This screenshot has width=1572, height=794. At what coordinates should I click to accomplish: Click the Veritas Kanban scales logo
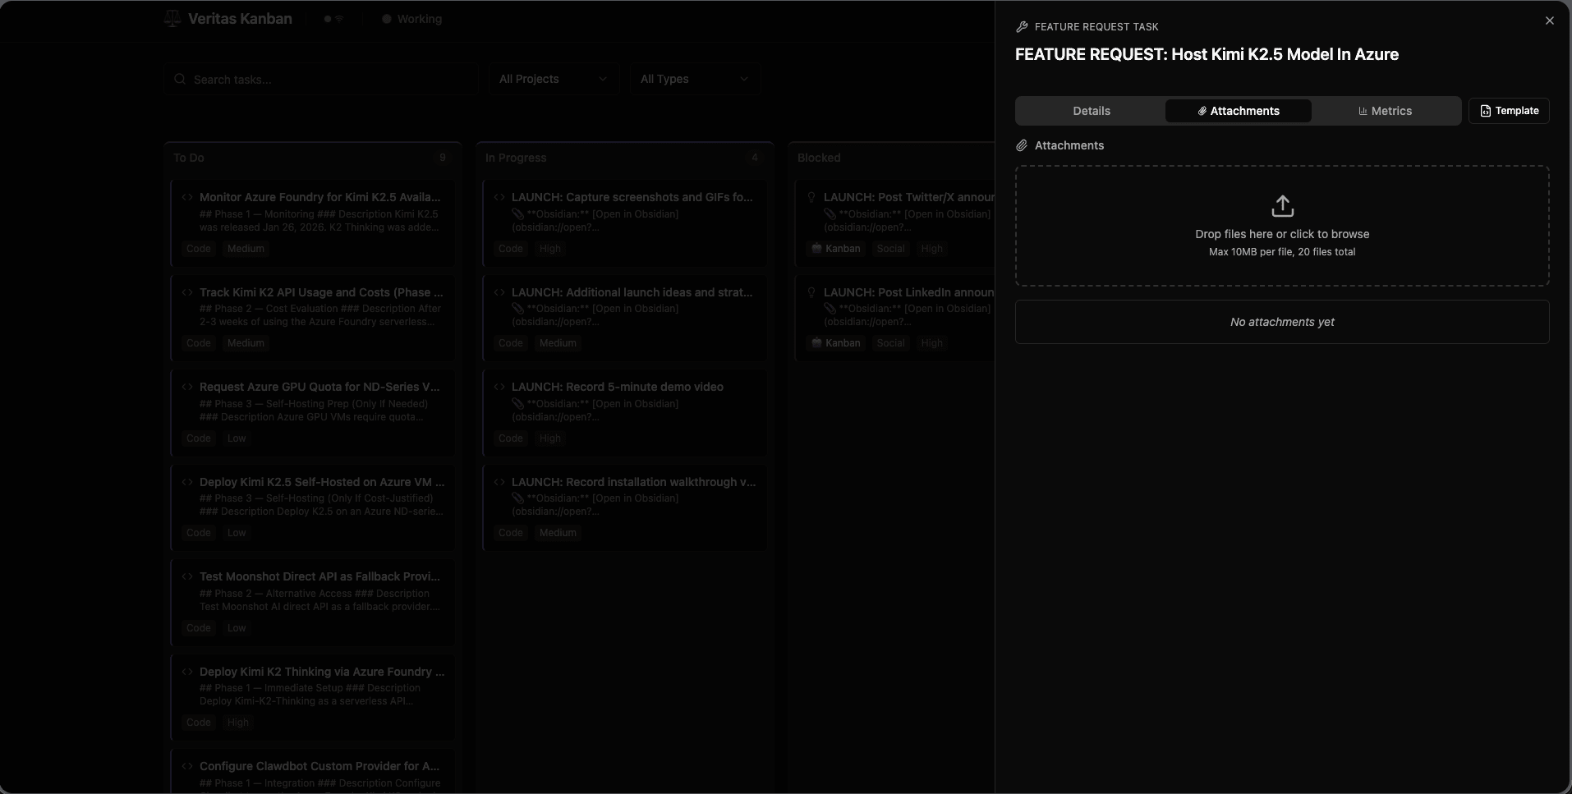pyautogui.click(x=172, y=19)
